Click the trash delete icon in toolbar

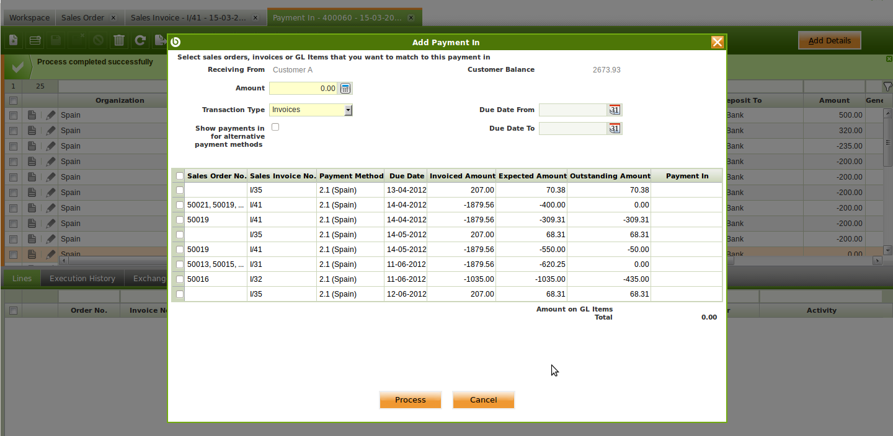(119, 41)
